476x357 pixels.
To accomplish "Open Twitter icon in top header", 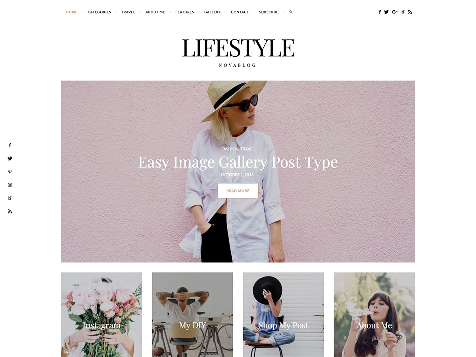I will click(x=386, y=12).
